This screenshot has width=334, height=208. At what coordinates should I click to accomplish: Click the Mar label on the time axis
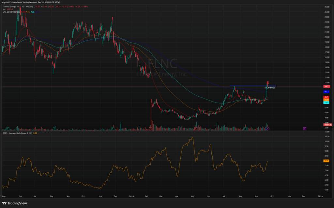click(161, 196)
